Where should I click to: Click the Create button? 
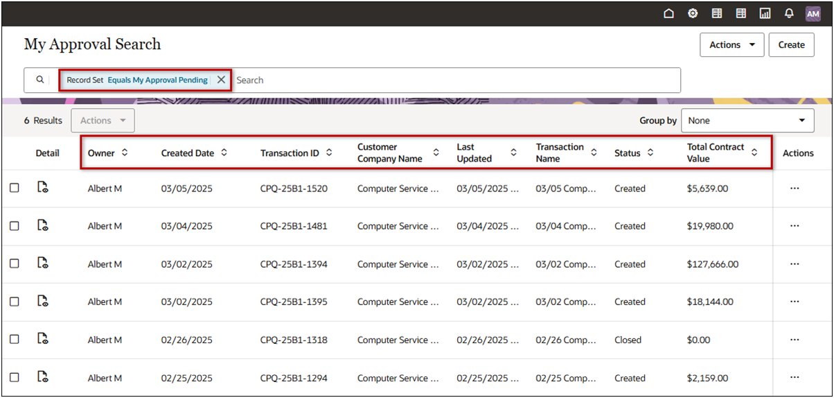point(791,44)
